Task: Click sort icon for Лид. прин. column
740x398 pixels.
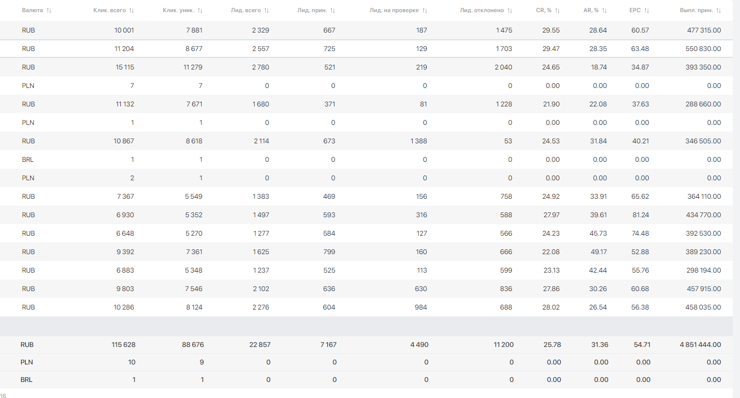Action: [333, 11]
